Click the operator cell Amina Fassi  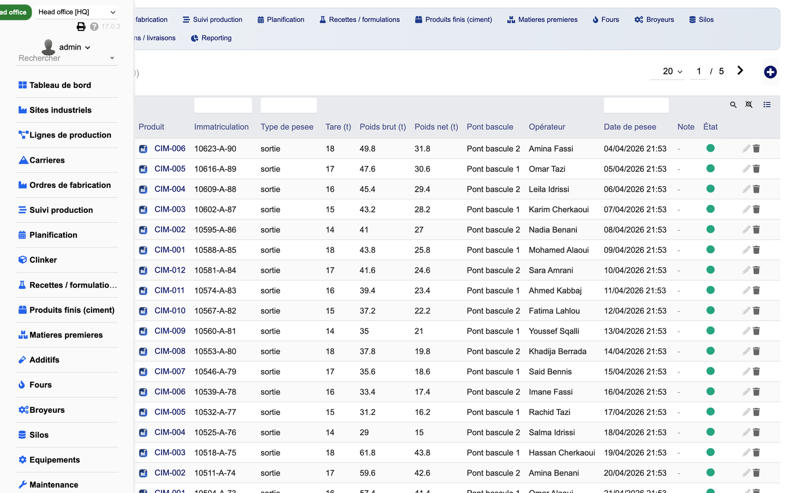551,149
